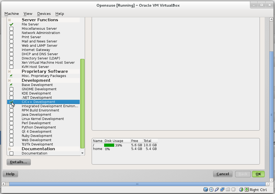Click the video capture status icon
Viewport: 275px width, 194px height.
pos(233,189)
